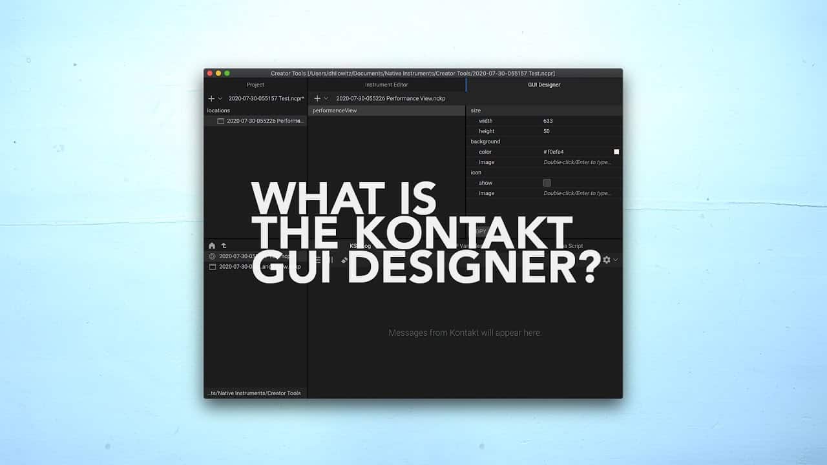Navigate up one folder in file browser
This screenshot has width=827, height=465.
tap(224, 245)
